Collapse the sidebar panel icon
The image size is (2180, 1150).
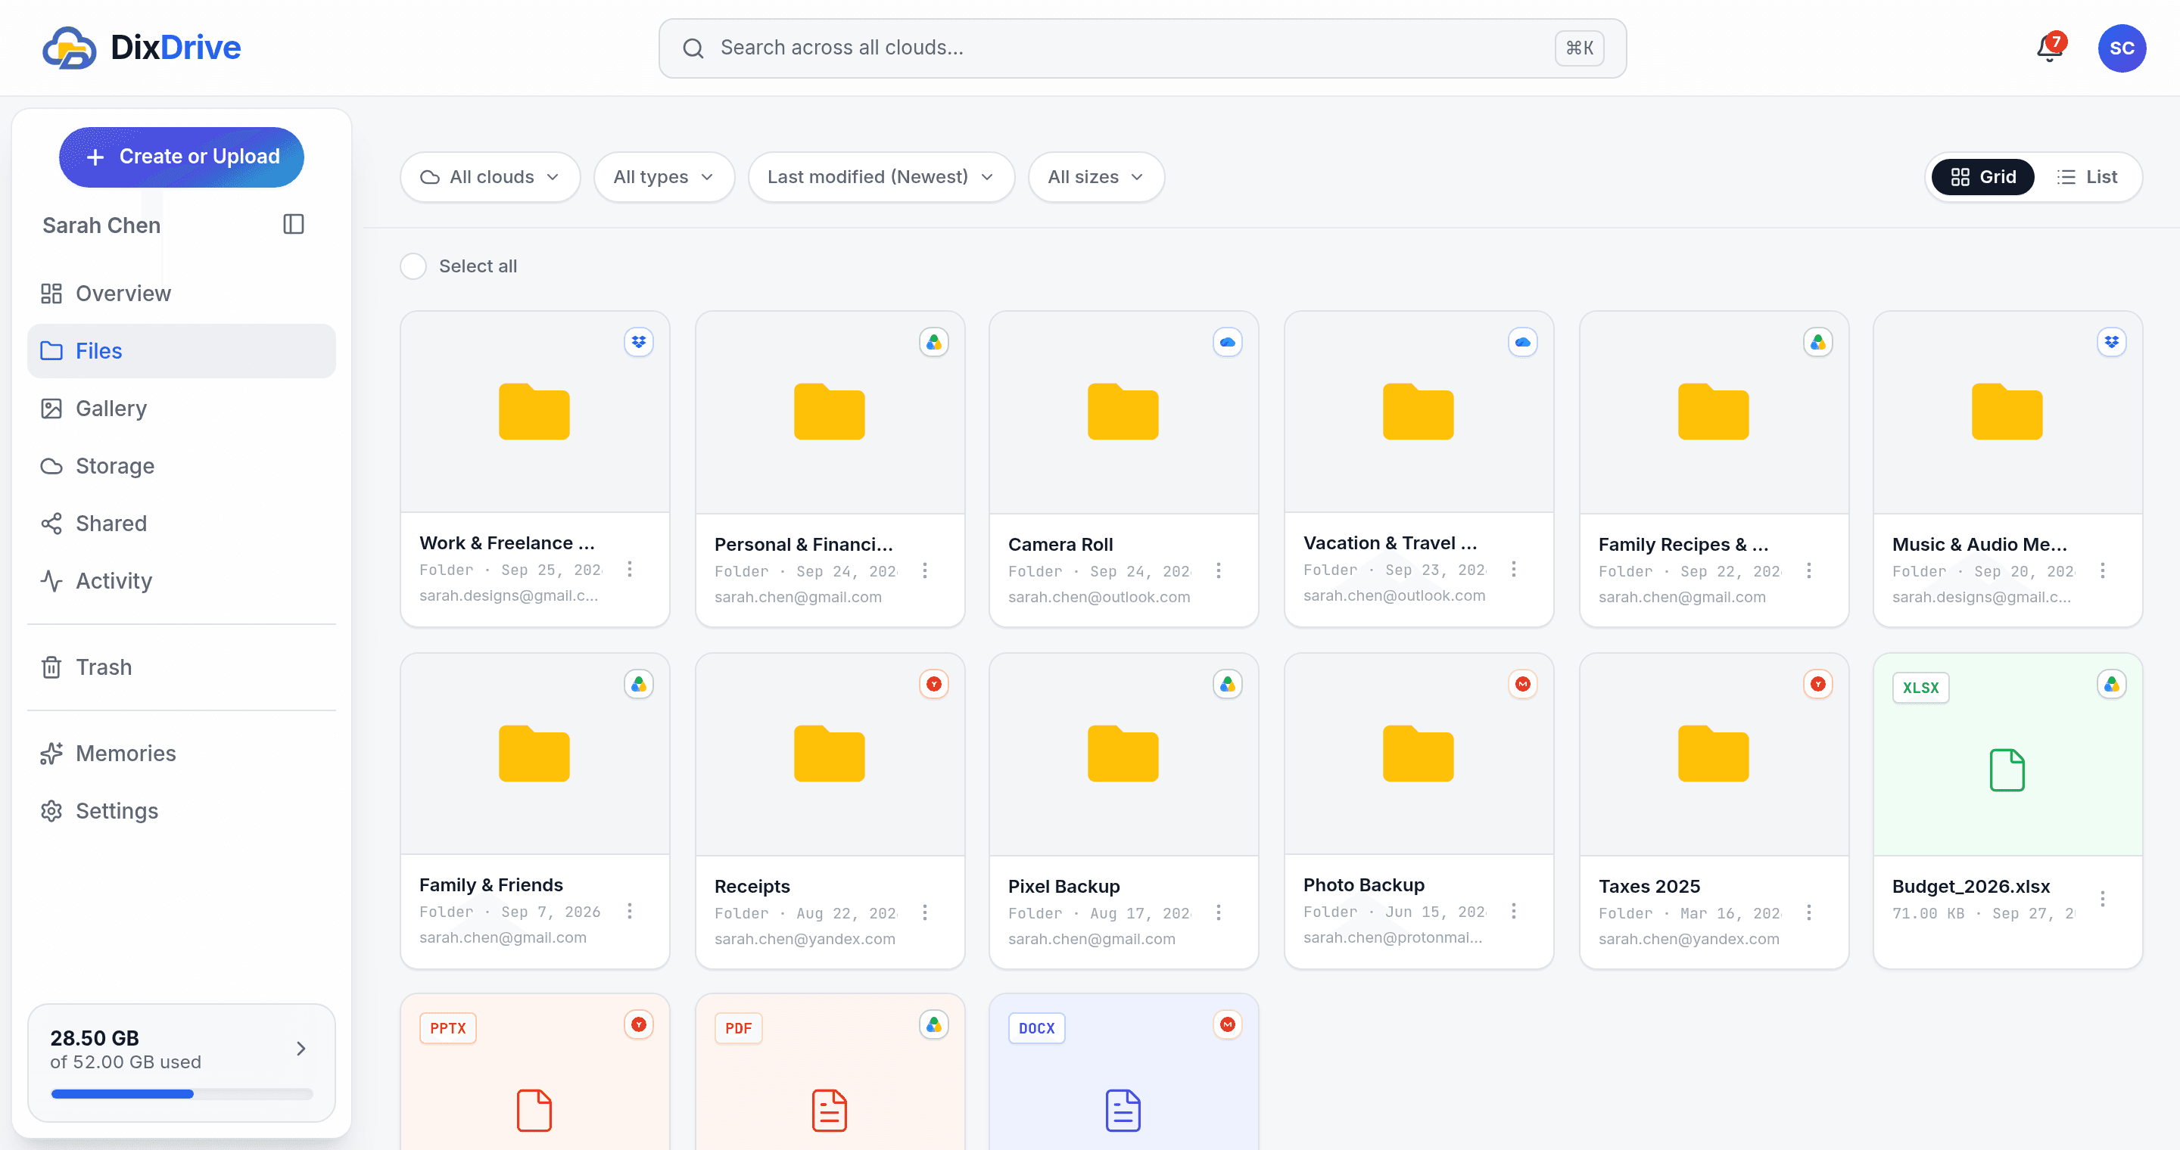pyautogui.click(x=293, y=224)
